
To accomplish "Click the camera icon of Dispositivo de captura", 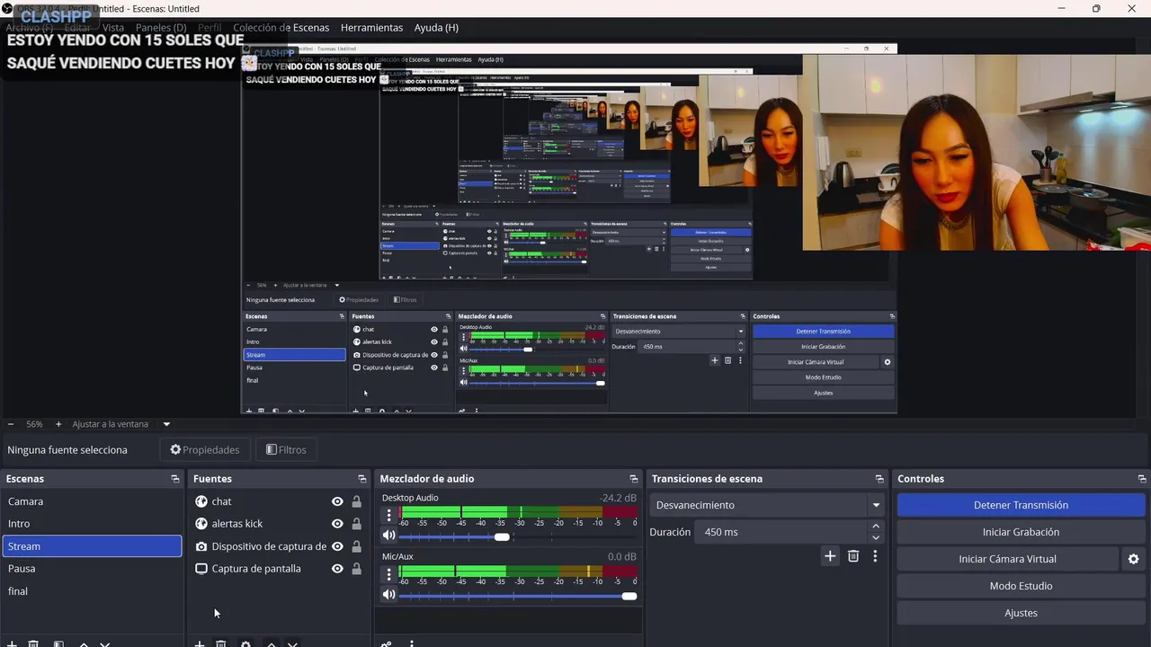I will click(201, 546).
